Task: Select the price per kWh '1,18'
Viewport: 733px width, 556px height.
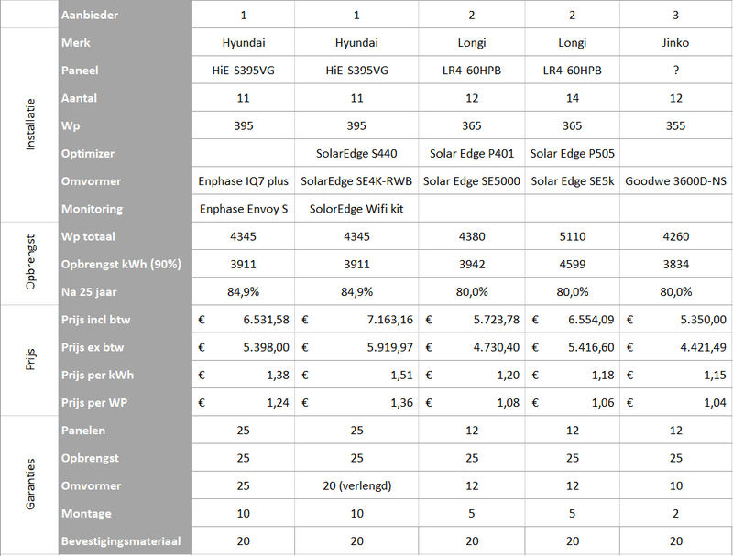Action: point(572,375)
